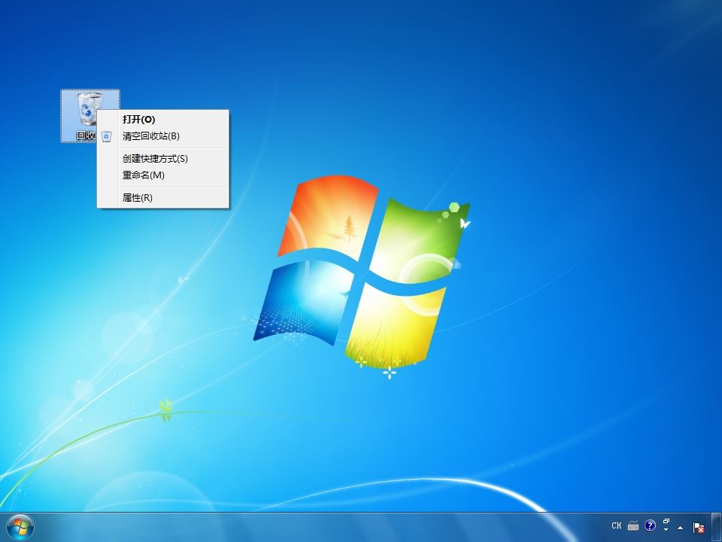The image size is (722, 542).
Task: Open 属性(R) properties entry
Action: pos(163,198)
